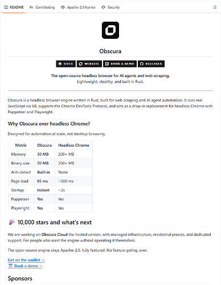
Task: Switch to the Contributing tab
Action: 42,7
